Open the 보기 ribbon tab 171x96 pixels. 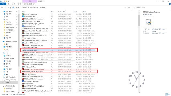pyautogui.click(x=19, y=4)
